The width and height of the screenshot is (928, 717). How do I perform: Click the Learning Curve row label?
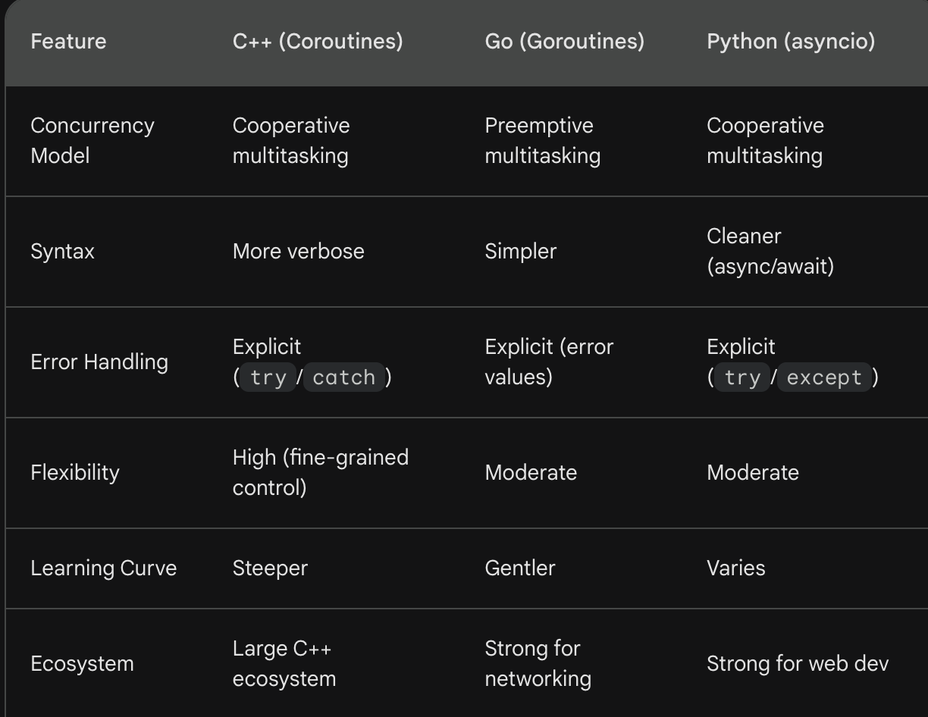coord(103,568)
